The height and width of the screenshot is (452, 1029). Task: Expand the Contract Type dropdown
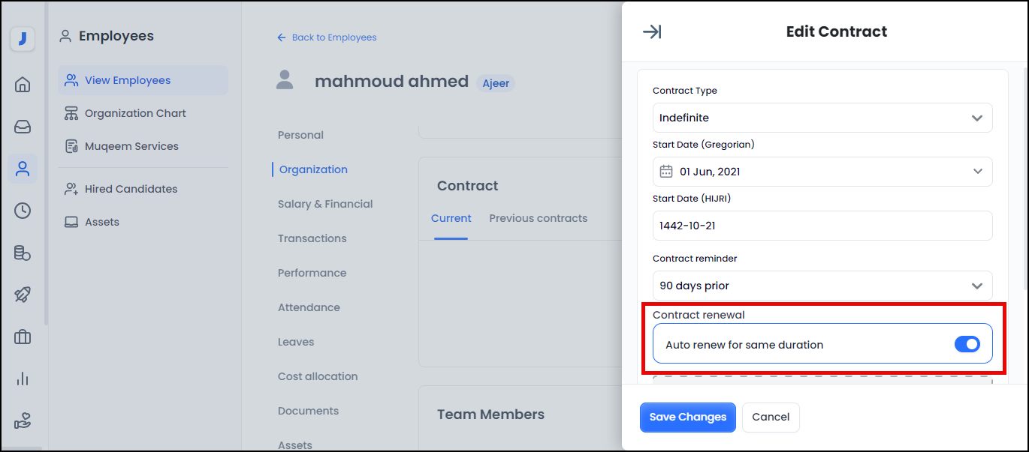pyautogui.click(x=822, y=118)
